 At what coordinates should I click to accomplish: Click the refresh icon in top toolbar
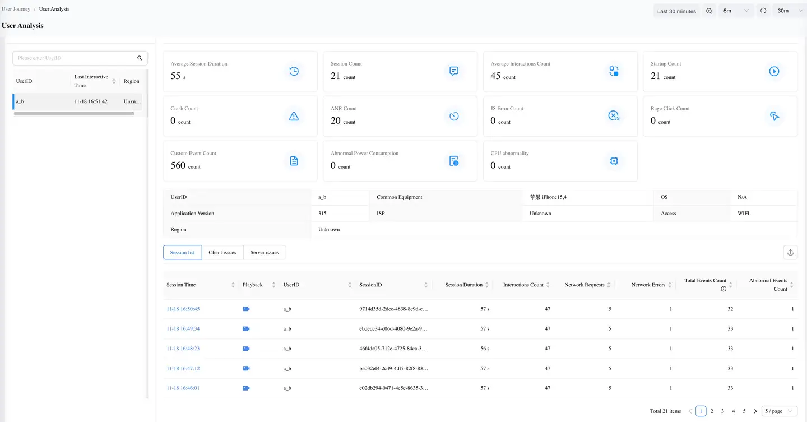[763, 11]
